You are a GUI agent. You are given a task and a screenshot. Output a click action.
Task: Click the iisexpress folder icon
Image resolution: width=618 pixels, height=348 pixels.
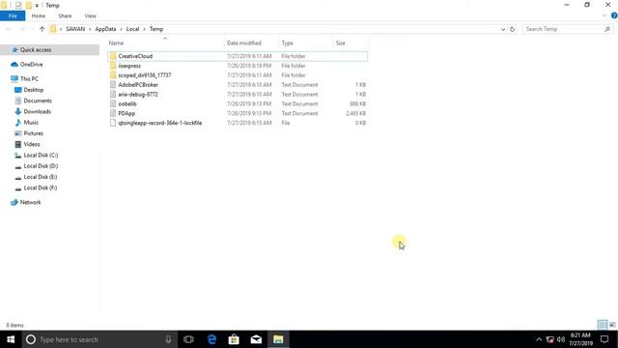pyautogui.click(x=113, y=66)
